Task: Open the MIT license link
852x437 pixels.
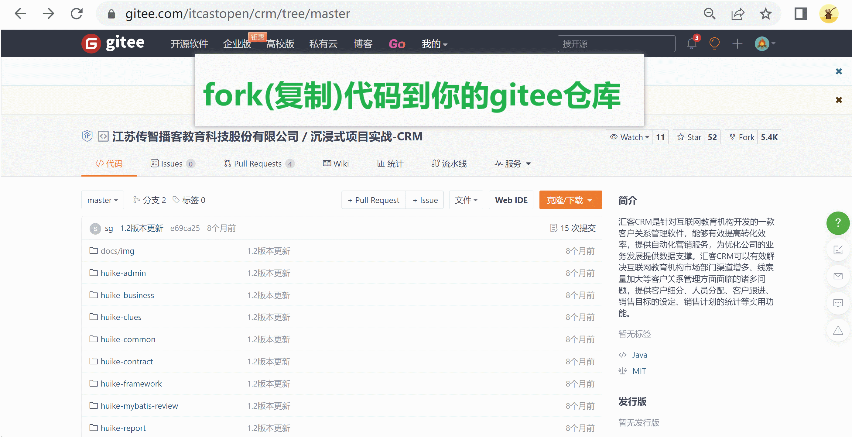Action: [639, 371]
